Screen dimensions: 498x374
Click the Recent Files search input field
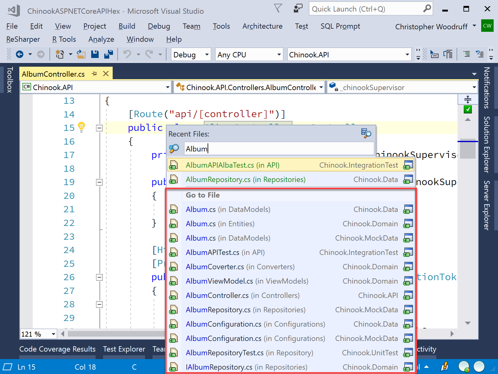(279, 149)
